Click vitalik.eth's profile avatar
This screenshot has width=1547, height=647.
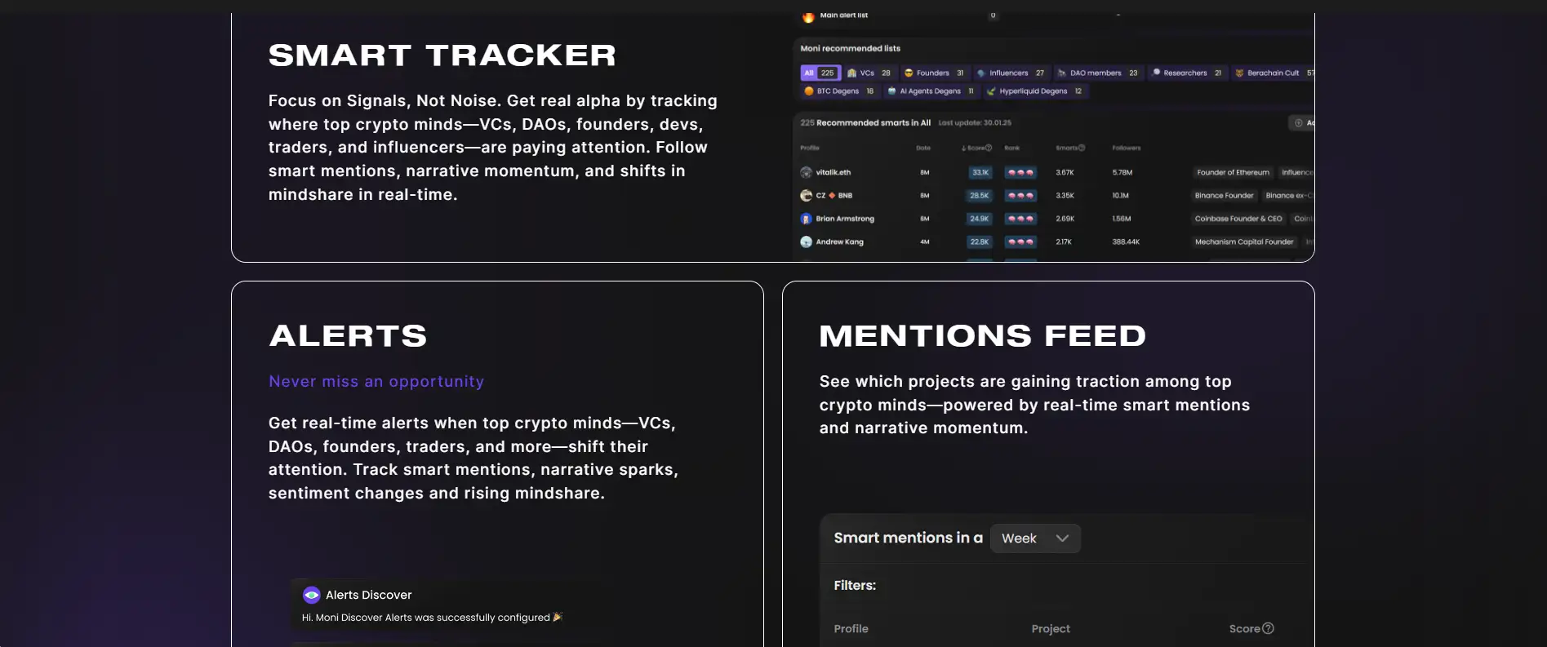807,172
